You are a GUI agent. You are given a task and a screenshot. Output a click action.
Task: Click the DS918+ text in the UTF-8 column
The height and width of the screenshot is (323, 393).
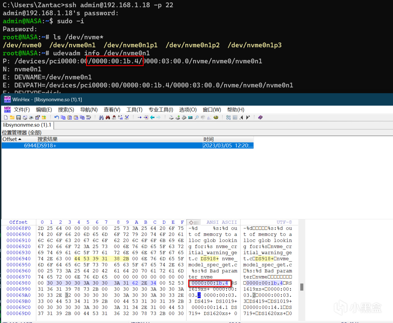(264, 259)
